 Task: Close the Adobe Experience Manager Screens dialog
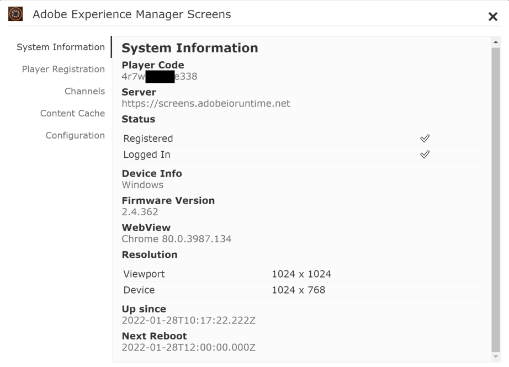tap(493, 17)
